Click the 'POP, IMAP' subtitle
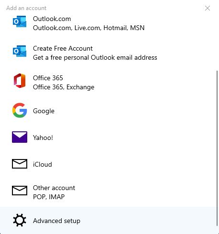This screenshot has width=219, height=234. point(49,197)
